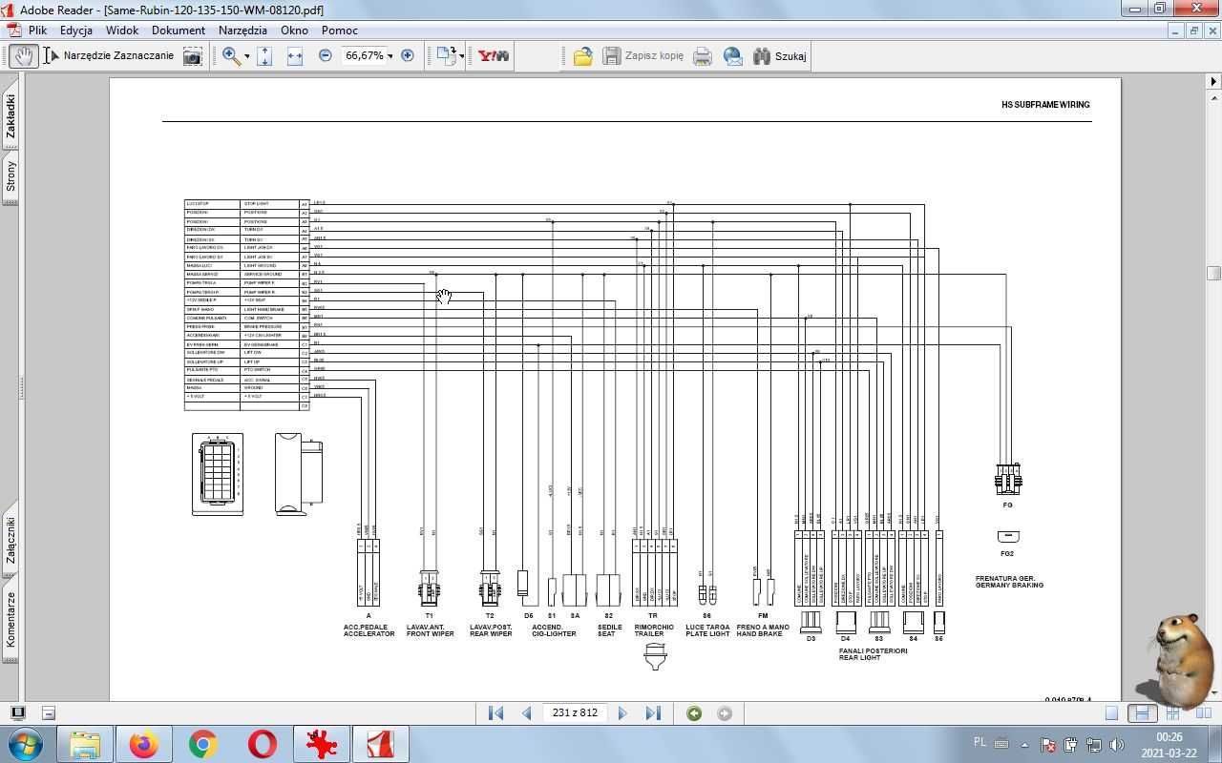The image size is (1222, 763).
Task: Click the zoom percentage field 66,67%
Action: [x=364, y=56]
